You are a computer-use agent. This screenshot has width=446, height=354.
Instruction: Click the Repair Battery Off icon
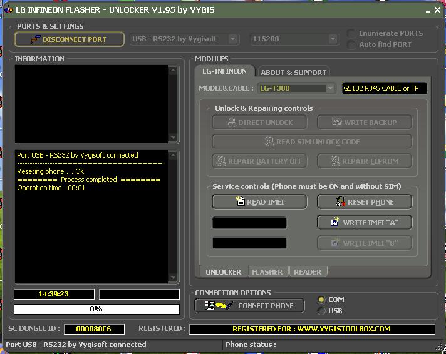tap(221, 161)
